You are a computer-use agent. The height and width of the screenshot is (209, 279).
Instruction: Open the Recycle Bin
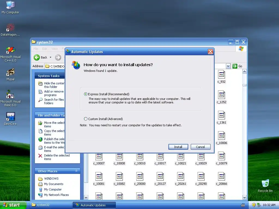click(x=265, y=186)
